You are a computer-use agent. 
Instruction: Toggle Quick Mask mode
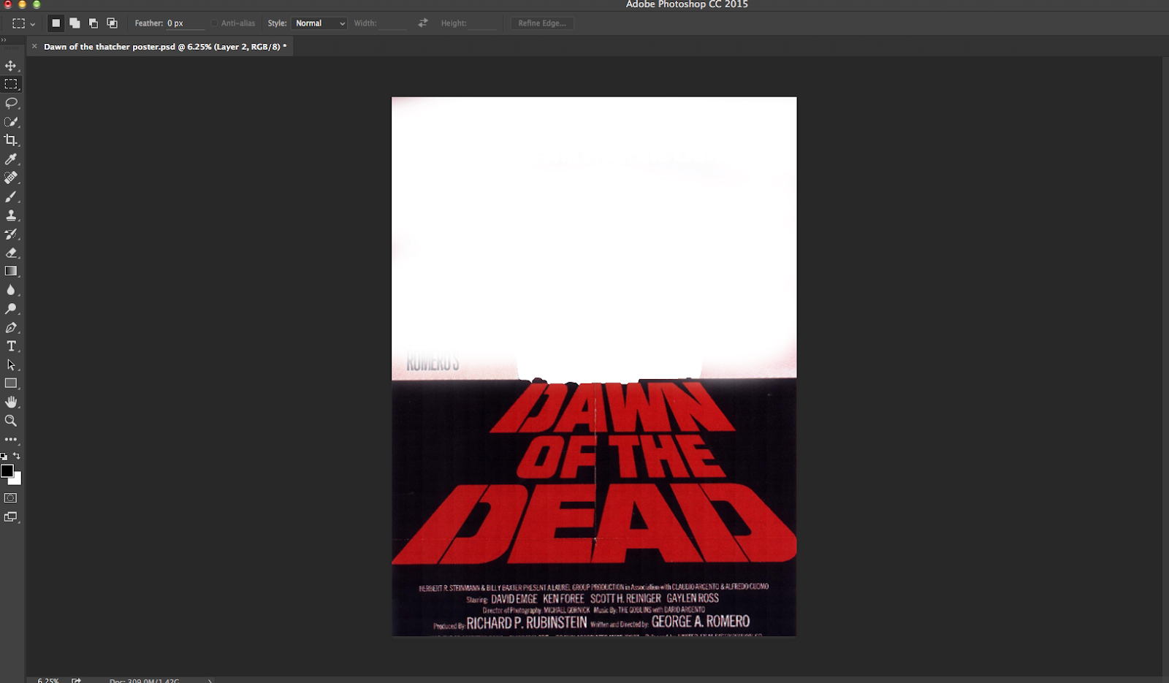pyautogui.click(x=11, y=498)
